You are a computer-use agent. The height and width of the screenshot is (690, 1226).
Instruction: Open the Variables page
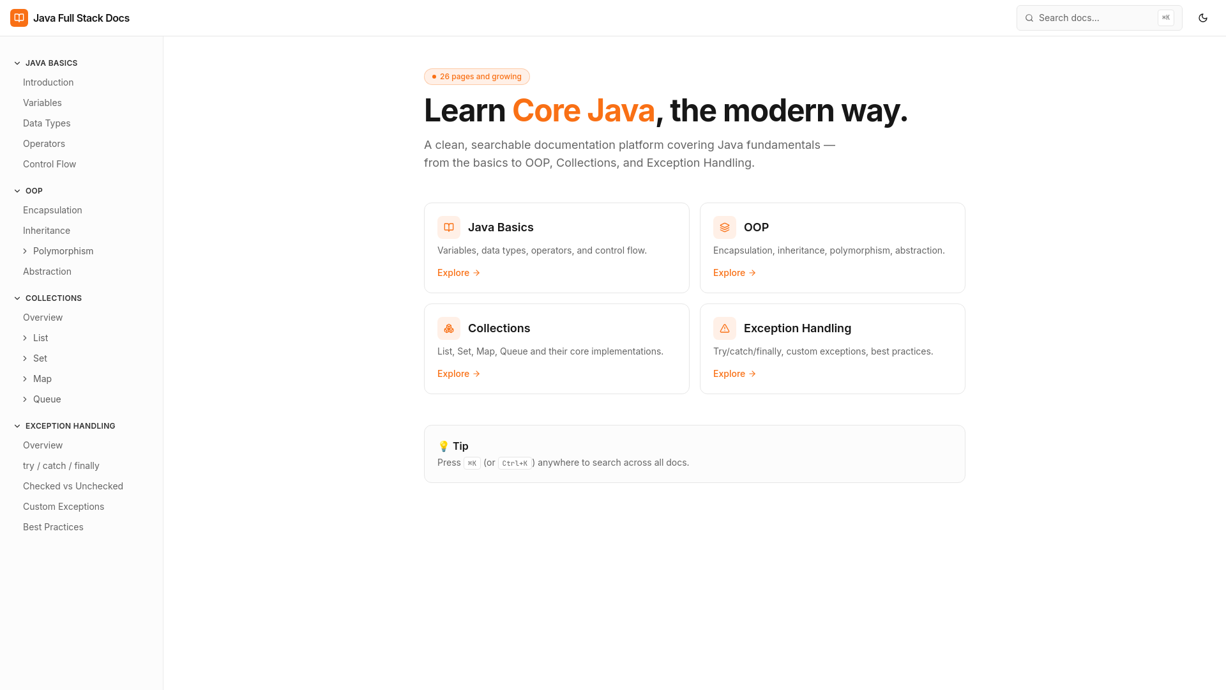click(x=42, y=103)
